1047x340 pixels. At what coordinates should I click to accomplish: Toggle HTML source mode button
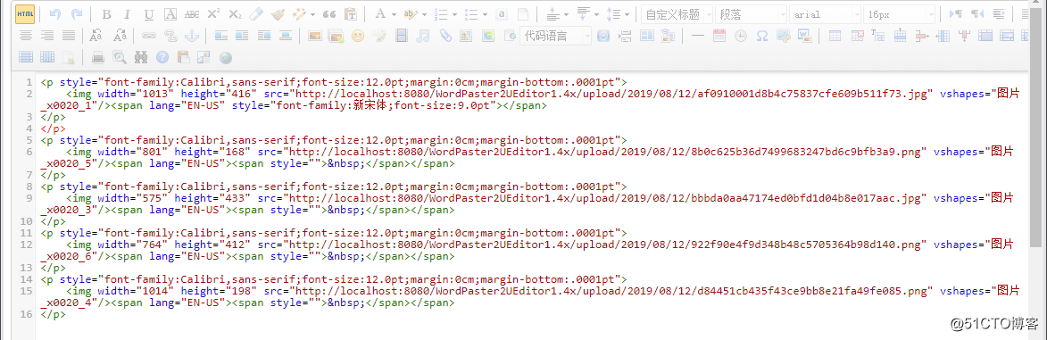pos(25,14)
